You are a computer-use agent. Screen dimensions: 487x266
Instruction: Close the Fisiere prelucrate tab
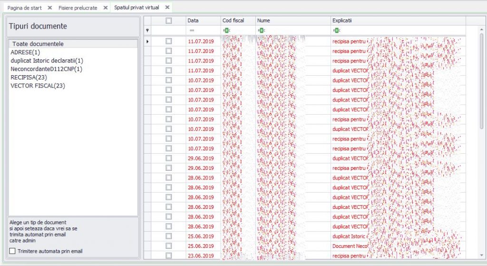[106, 8]
